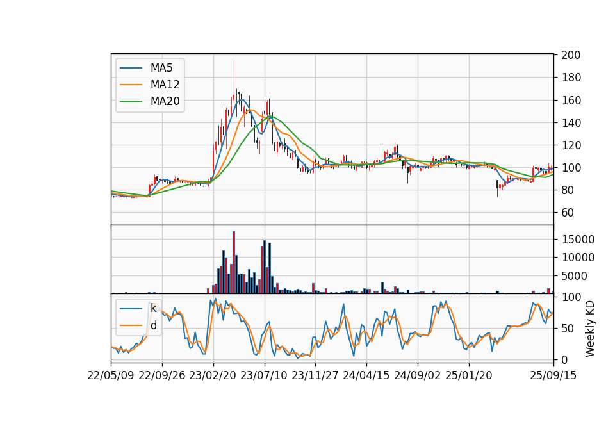Click the 120 price axis label

point(571,145)
